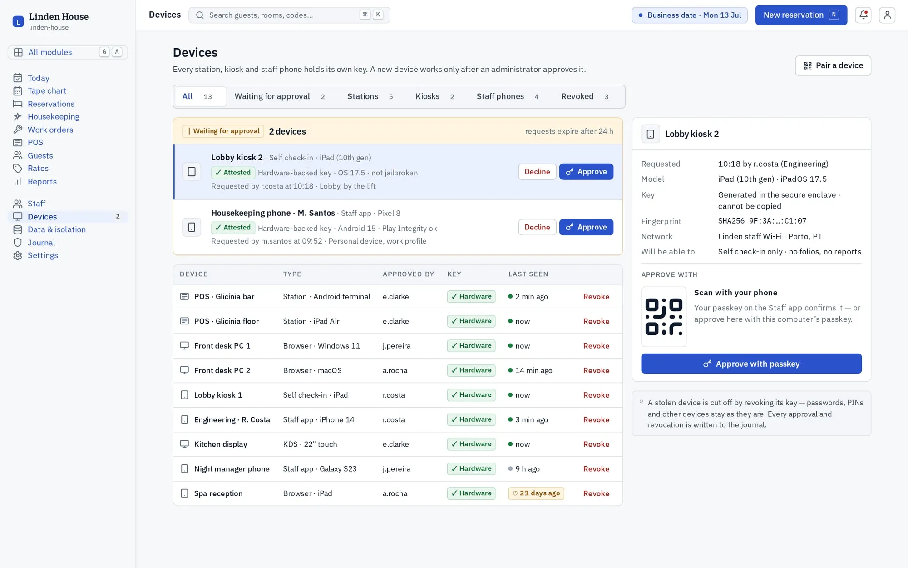Screen dimensions: 908x568
Task: Click the Kitchen display row name
Action: pyautogui.click(x=221, y=444)
